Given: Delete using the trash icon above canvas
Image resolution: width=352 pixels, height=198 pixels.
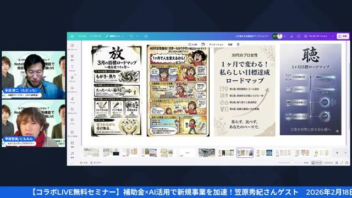Looking at the screenshot, I should pyautogui.click(x=238, y=45).
